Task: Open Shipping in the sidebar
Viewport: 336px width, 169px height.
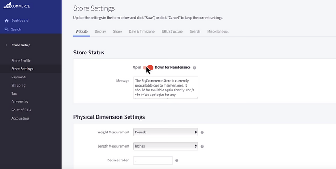Action: (18, 85)
